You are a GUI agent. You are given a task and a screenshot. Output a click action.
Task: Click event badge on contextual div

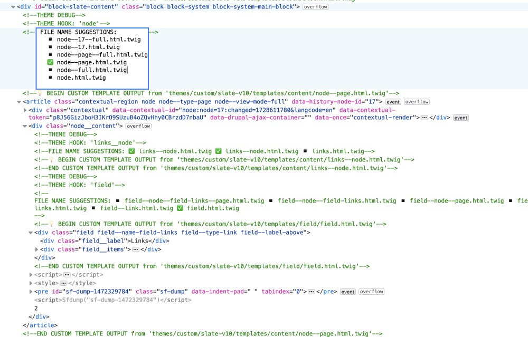coord(460,118)
